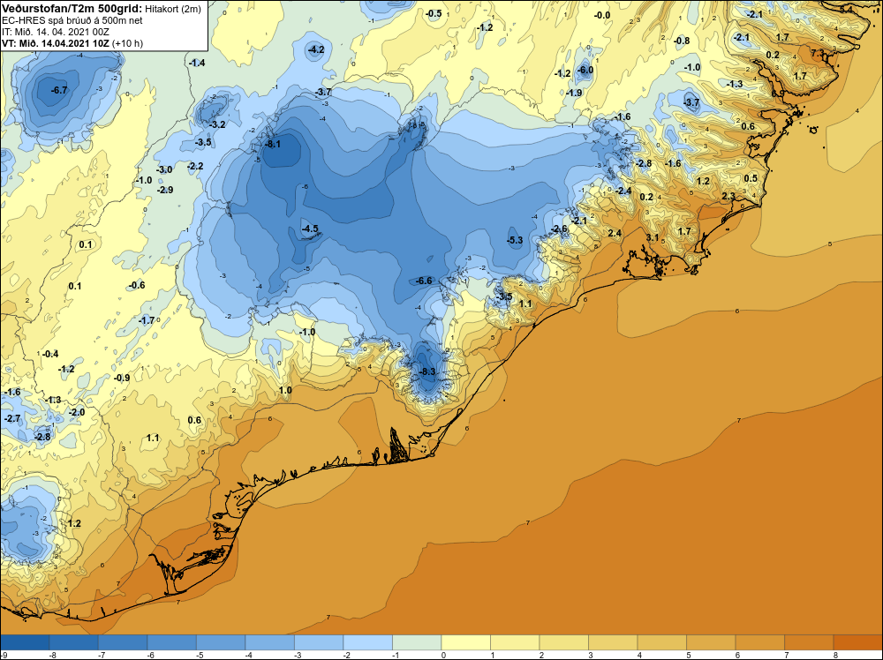Click the -4.5 temperature label
Screen dimensions: 883x660
(x=310, y=229)
